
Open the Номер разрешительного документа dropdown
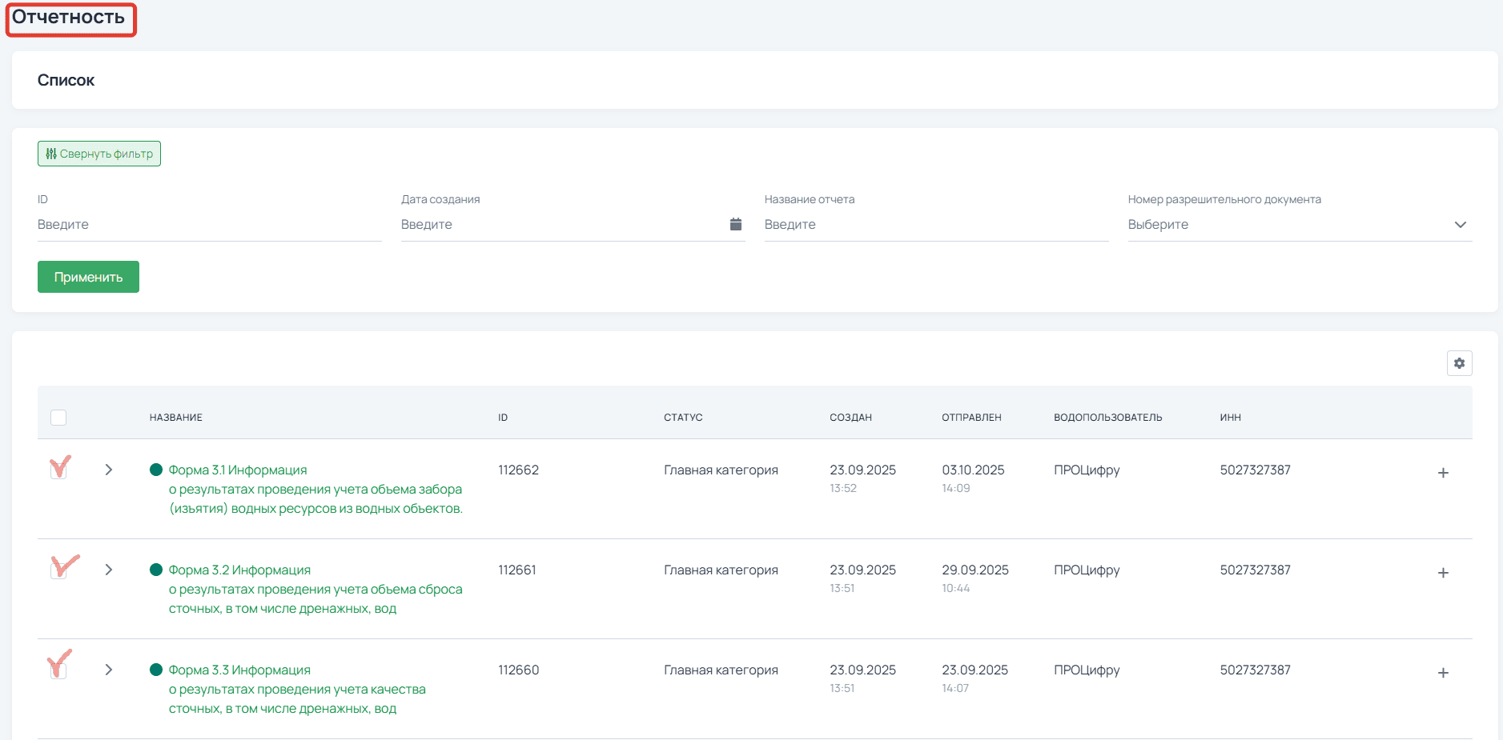pyautogui.click(x=1299, y=225)
